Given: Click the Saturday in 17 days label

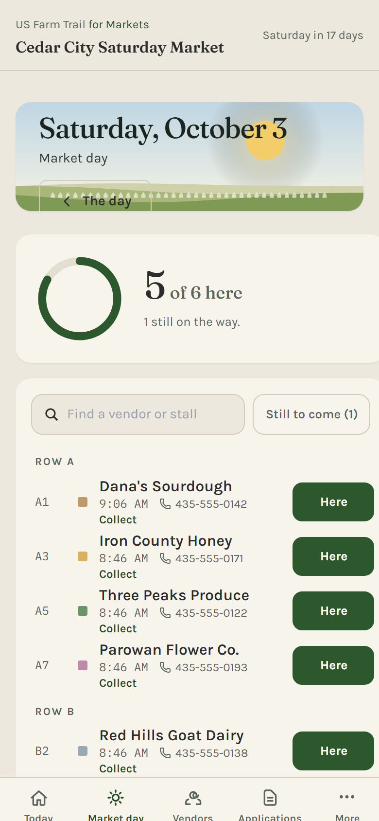Looking at the screenshot, I should (x=313, y=36).
